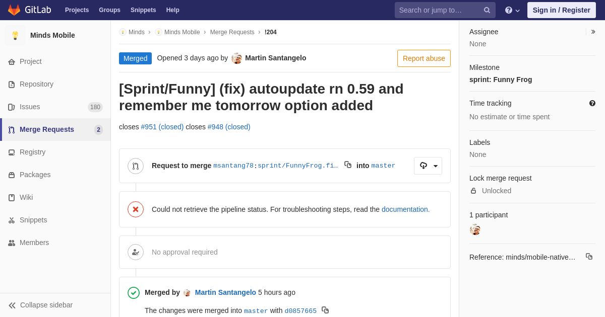This screenshot has width=605, height=317.
Task: Click Sign in / Register button
Action: pos(562,10)
